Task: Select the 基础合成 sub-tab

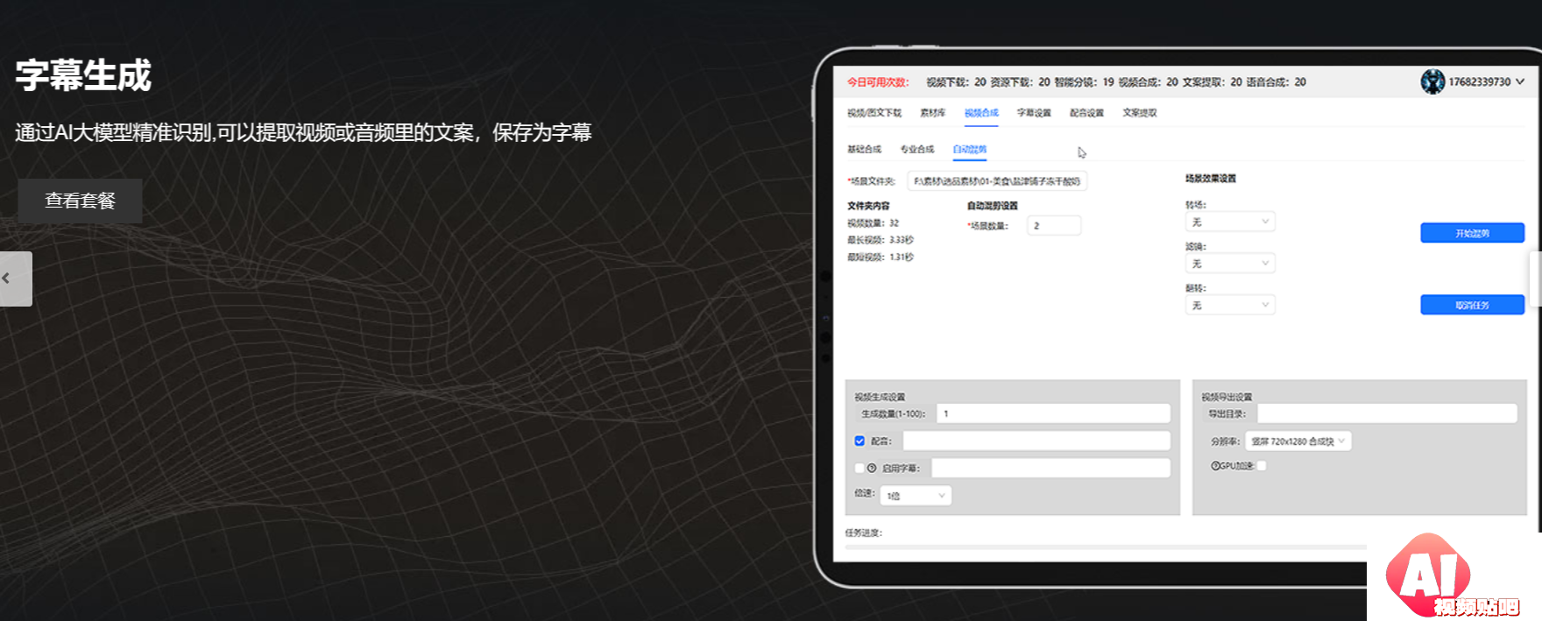Action: coord(864,150)
